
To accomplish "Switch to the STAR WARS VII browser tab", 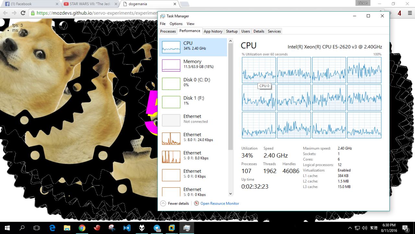I will (x=90, y=4).
